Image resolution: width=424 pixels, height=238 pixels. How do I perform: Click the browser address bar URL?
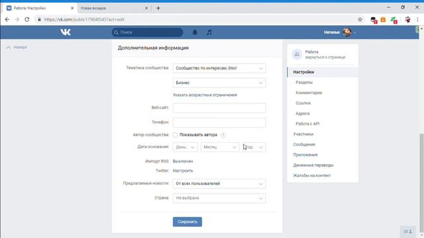point(84,19)
